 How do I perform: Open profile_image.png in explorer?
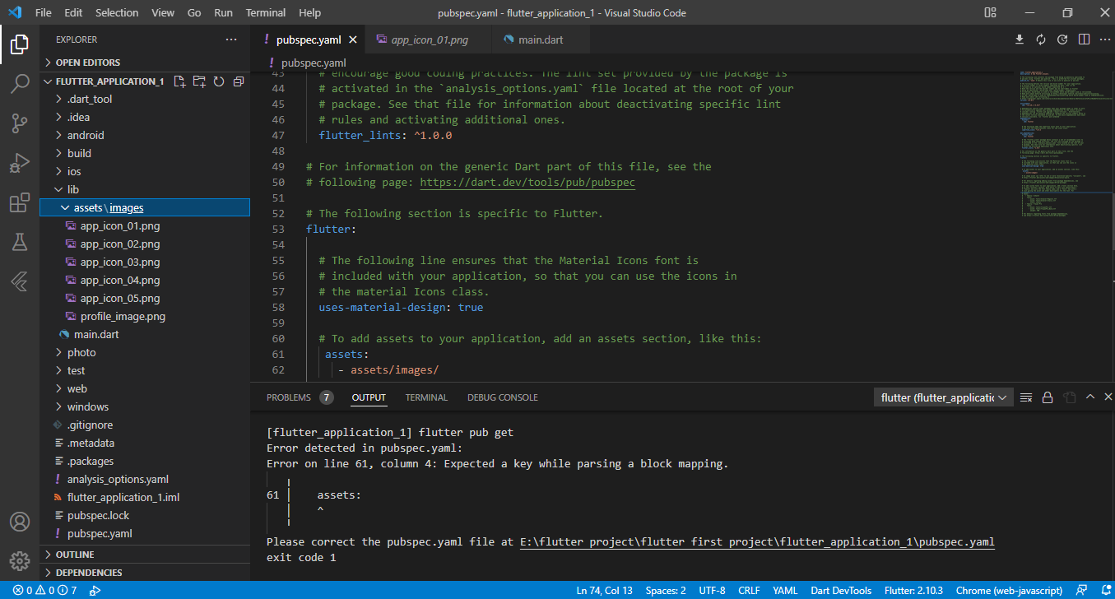point(145,316)
